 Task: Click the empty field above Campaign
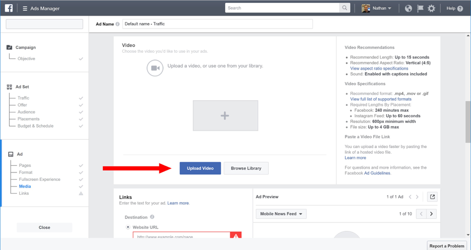pyautogui.click(x=44, y=24)
